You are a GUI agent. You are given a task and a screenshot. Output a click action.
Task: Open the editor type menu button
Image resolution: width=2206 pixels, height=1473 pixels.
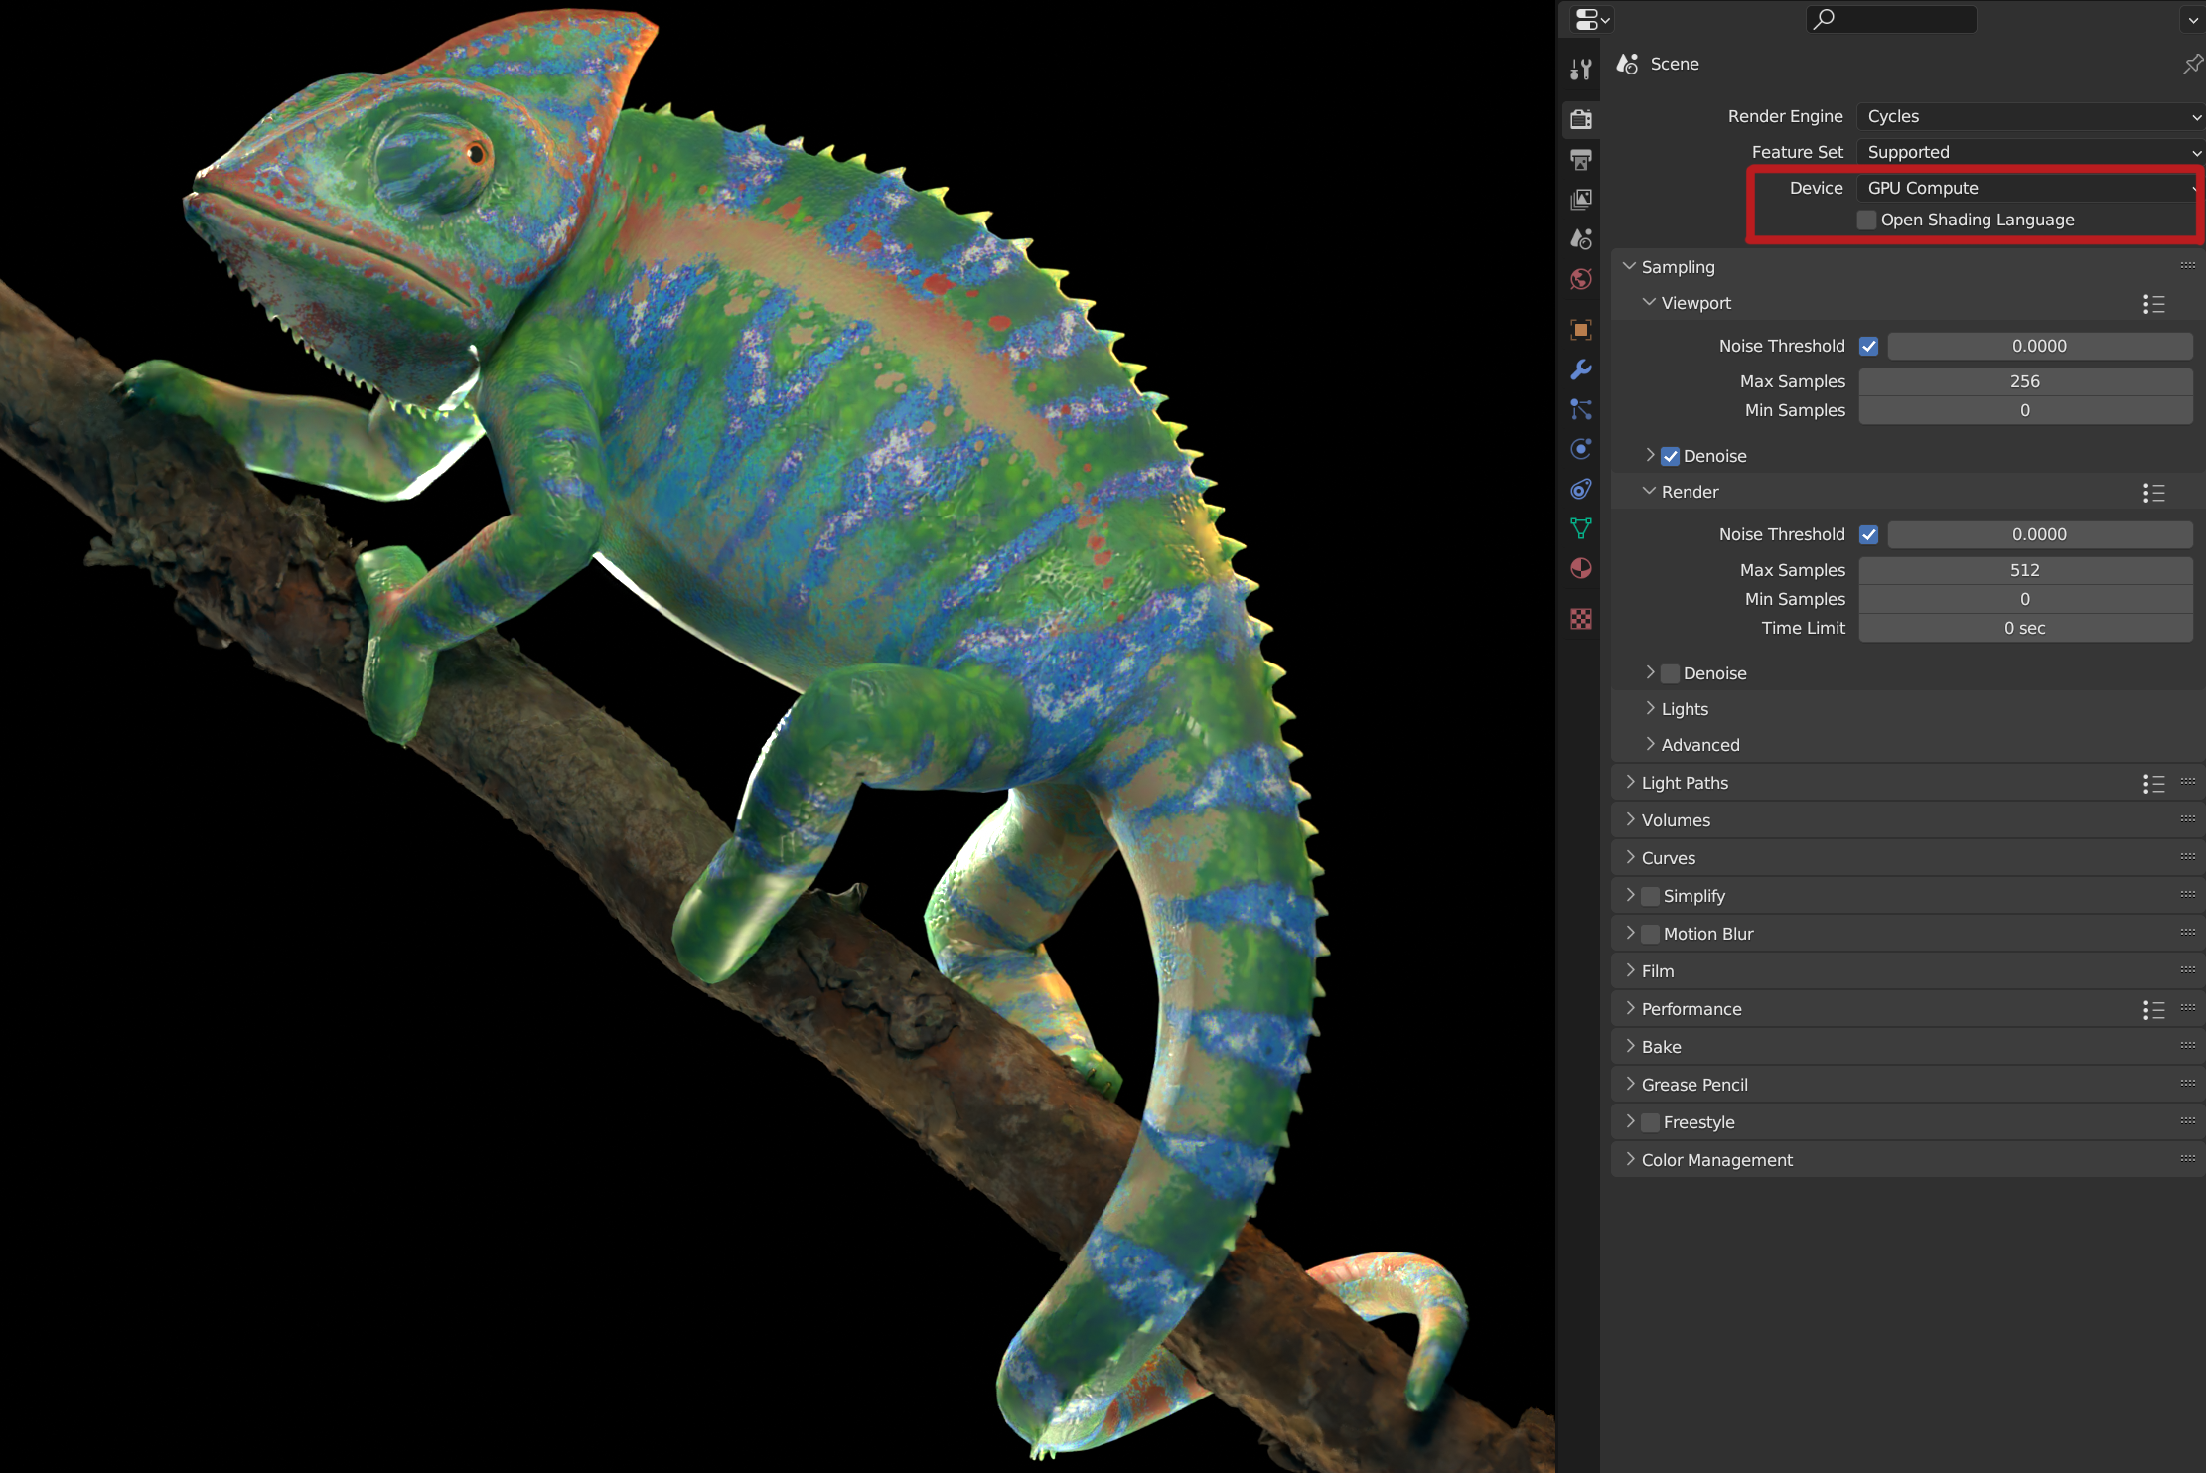[1591, 19]
